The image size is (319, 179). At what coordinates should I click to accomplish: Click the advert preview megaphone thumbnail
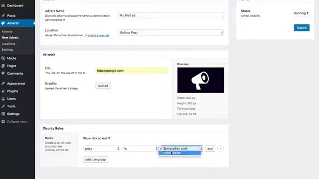(x=200, y=80)
